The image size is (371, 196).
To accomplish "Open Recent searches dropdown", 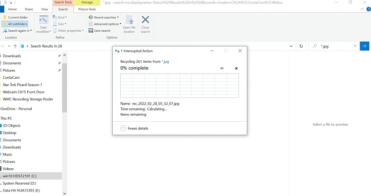I will click(104, 17).
